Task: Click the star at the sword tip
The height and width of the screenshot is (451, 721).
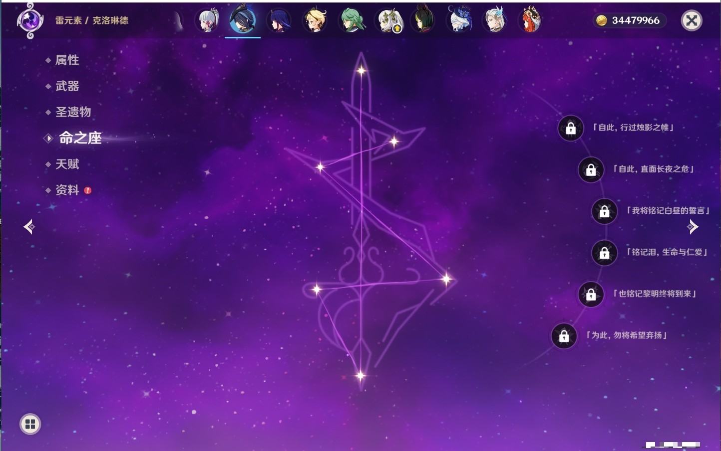Action: pos(361,71)
